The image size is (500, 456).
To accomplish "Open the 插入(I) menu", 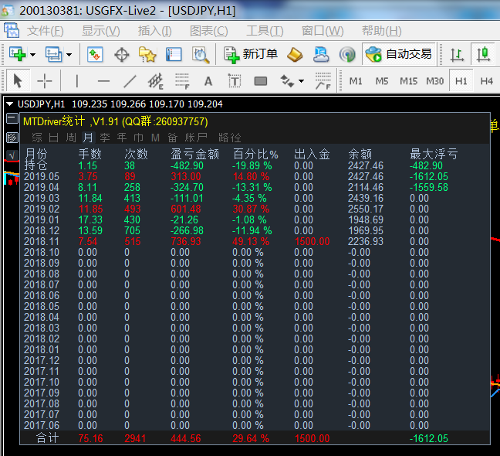I will (154, 31).
